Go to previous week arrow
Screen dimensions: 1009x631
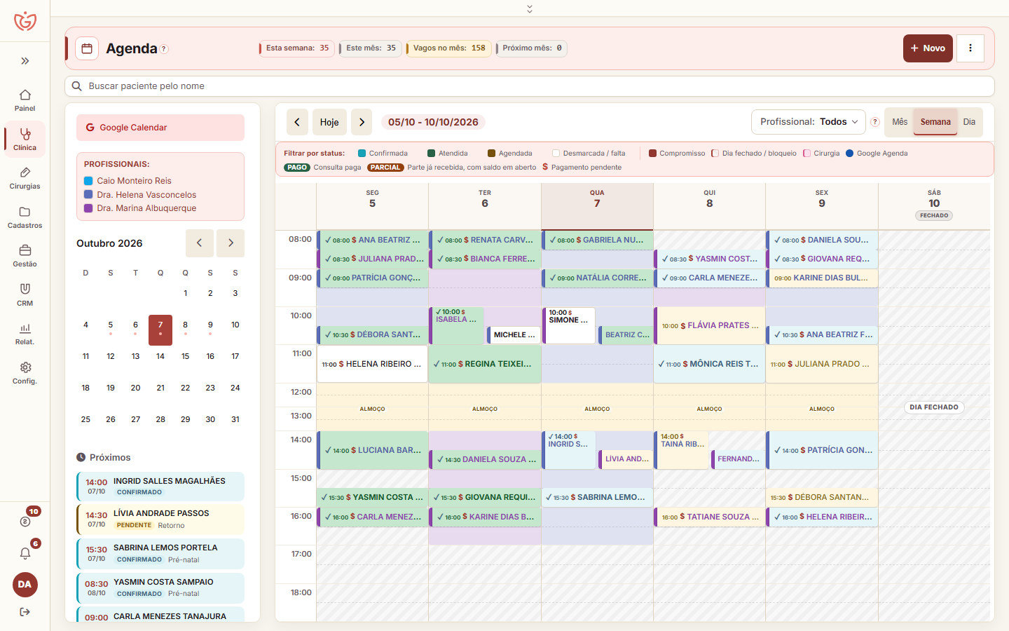[x=297, y=122]
